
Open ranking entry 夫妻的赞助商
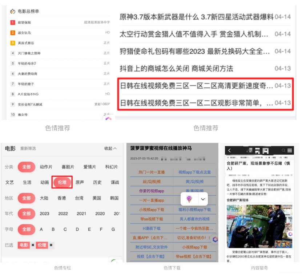(x=28, y=74)
